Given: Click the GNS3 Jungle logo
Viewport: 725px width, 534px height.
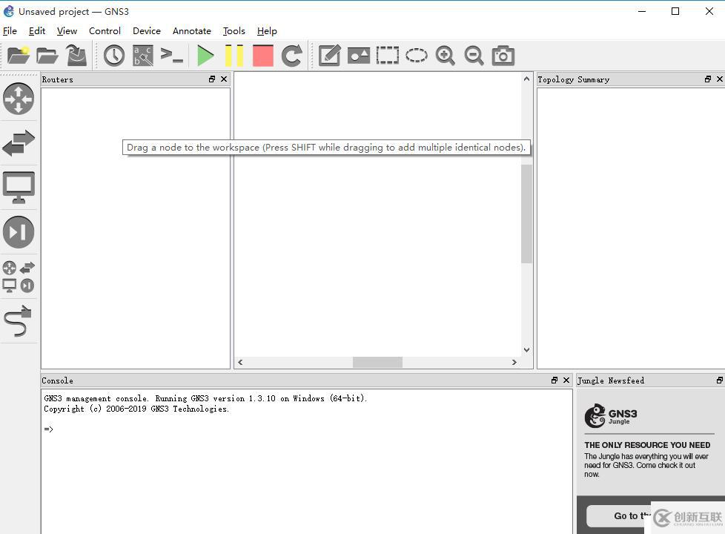Looking at the screenshot, I should coord(611,415).
